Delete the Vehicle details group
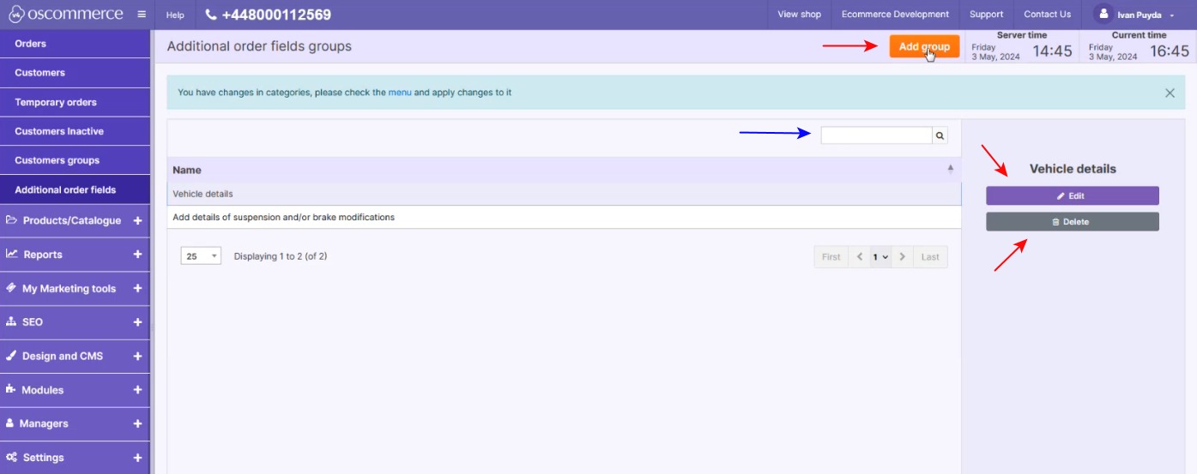Image resolution: width=1197 pixels, height=474 pixels. coord(1072,222)
